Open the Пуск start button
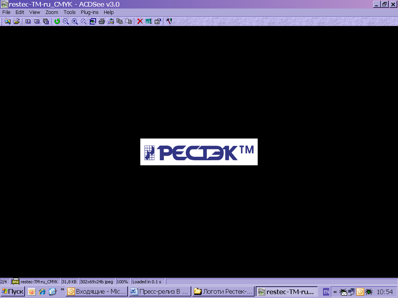Viewport: 398px width, 298px height. coord(13,292)
